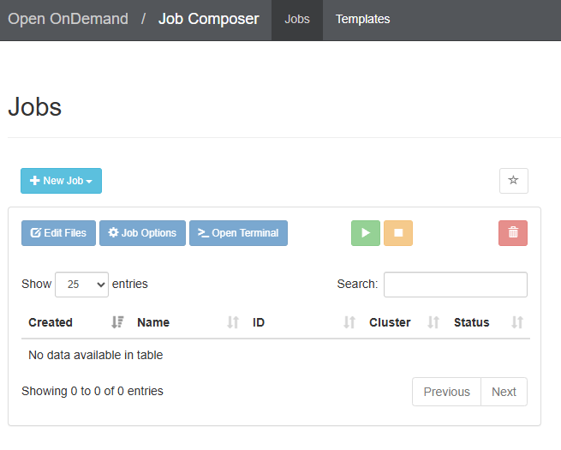Open Edit Files for the job
The width and height of the screenshot is (561, 450).
(x=58, y=233)
